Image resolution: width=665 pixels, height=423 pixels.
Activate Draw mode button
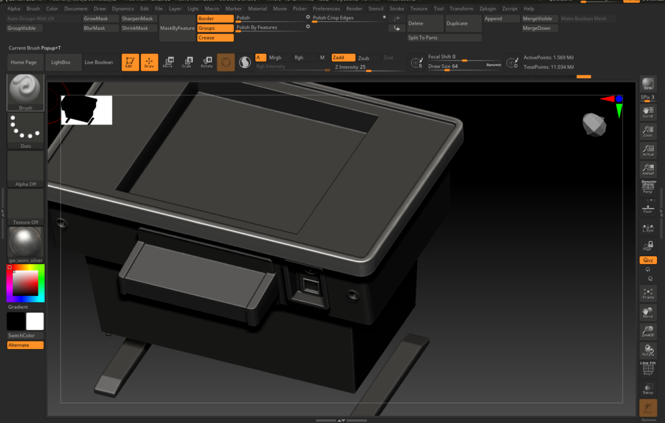(x=149, y=62)
